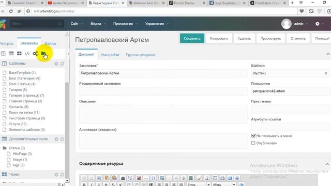Open the Шаблон dropdown showing (пустой)
The width and height of the screenshot is (331, 186).
pyautogui.click(x=290, y=73)
